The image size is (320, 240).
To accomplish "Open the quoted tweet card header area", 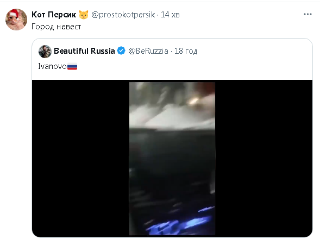I will [x=172, y=59].
